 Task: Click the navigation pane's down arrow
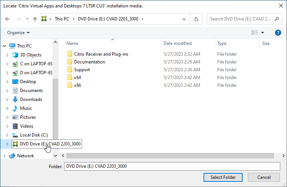(55, 156)
